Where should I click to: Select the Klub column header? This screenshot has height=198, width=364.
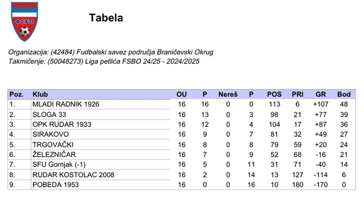[39, 94]
